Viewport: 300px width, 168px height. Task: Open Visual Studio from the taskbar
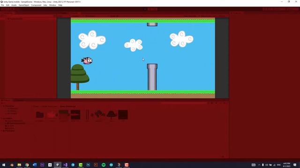[65, 165]
